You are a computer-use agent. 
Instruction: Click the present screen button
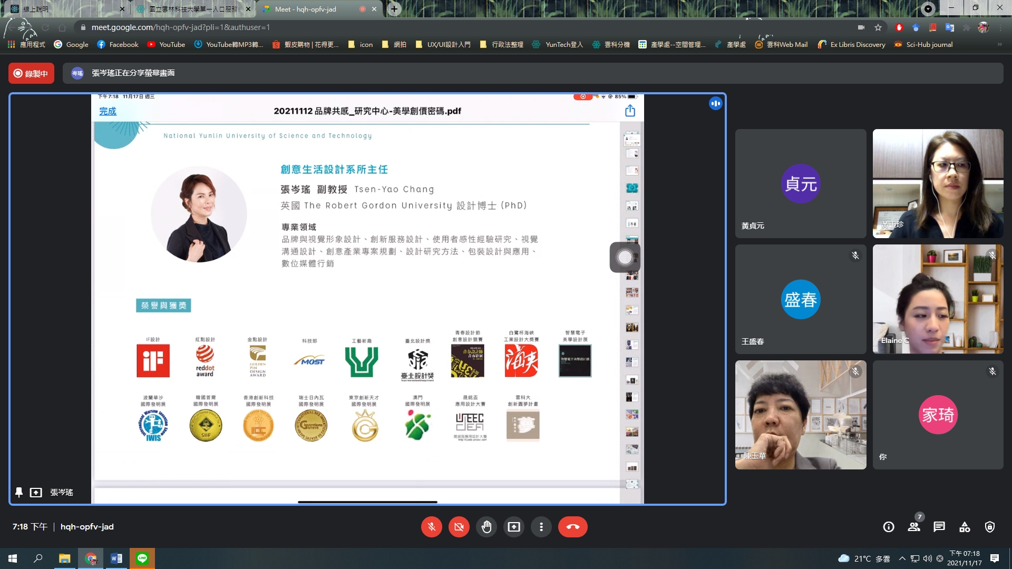514,527
